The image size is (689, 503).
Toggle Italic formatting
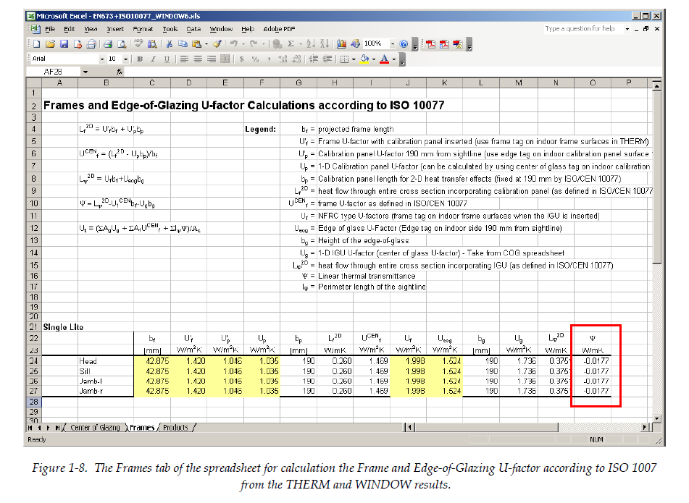(x=153, y=59)
